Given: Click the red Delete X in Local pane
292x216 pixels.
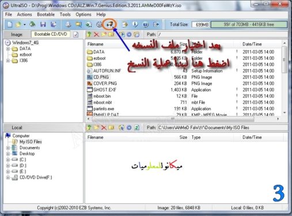Looking at the screenshot, I should click(104, 128).
